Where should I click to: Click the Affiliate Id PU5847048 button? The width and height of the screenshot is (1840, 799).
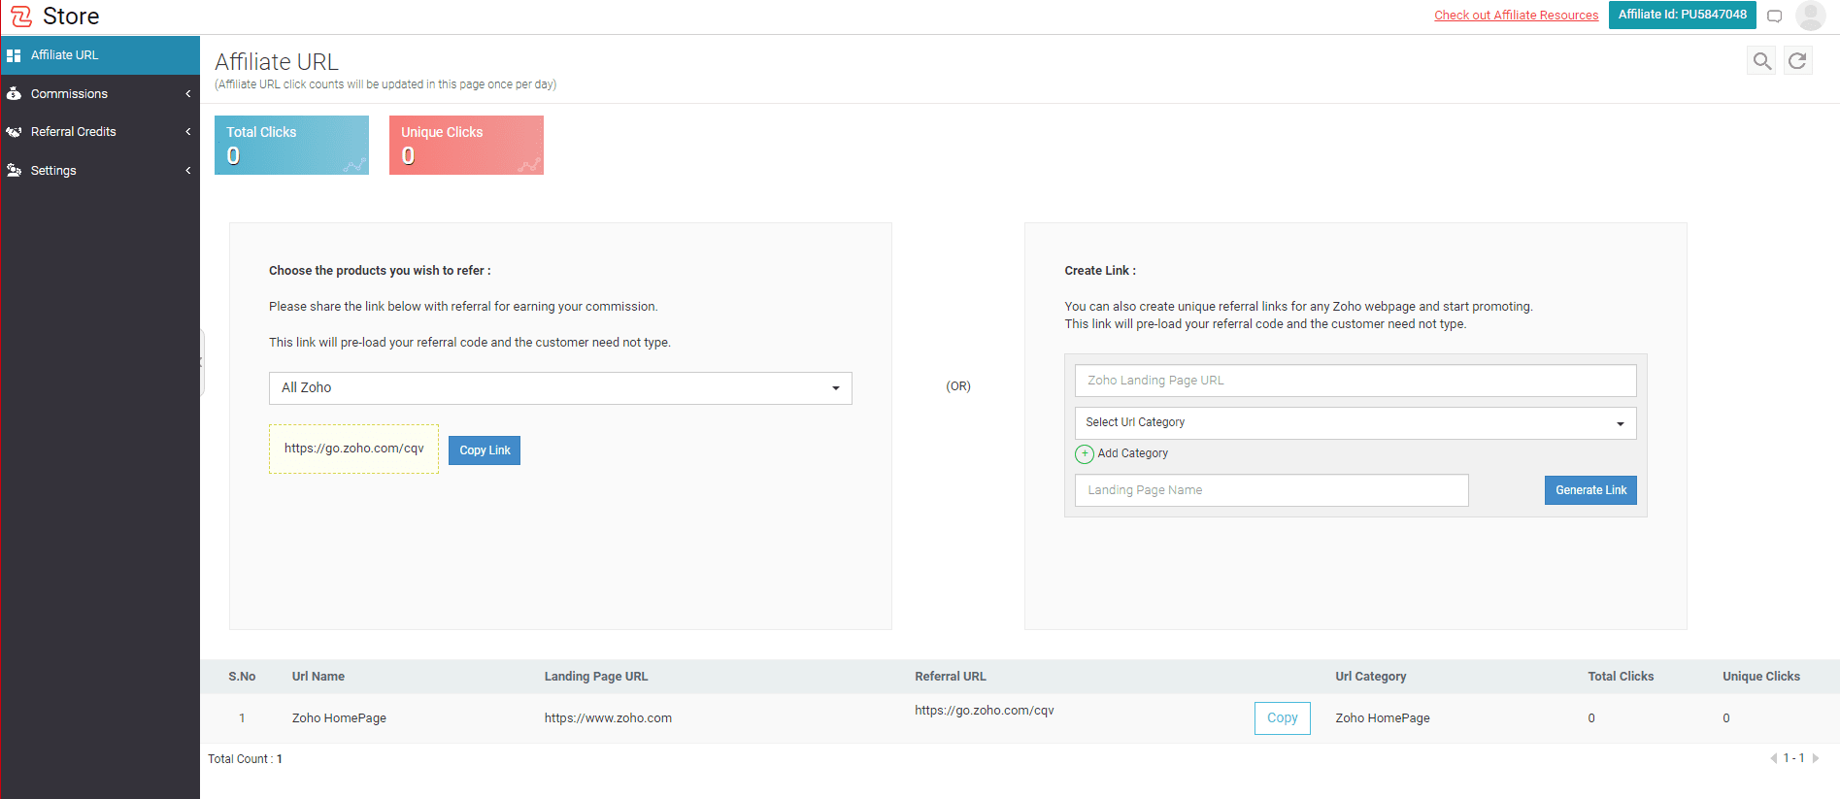point(1682,15)
